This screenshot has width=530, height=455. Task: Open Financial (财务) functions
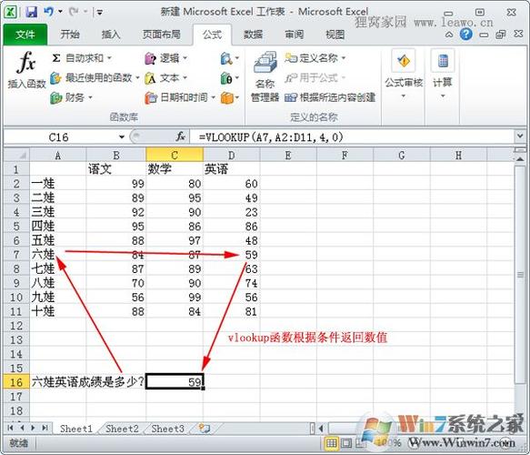tap(71, 97)
